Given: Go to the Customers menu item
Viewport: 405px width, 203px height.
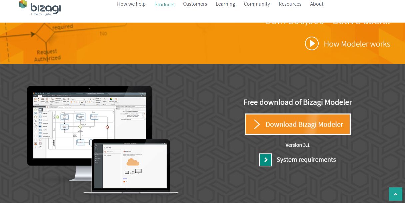Looking at the screenshot, I should coord(195,4).
